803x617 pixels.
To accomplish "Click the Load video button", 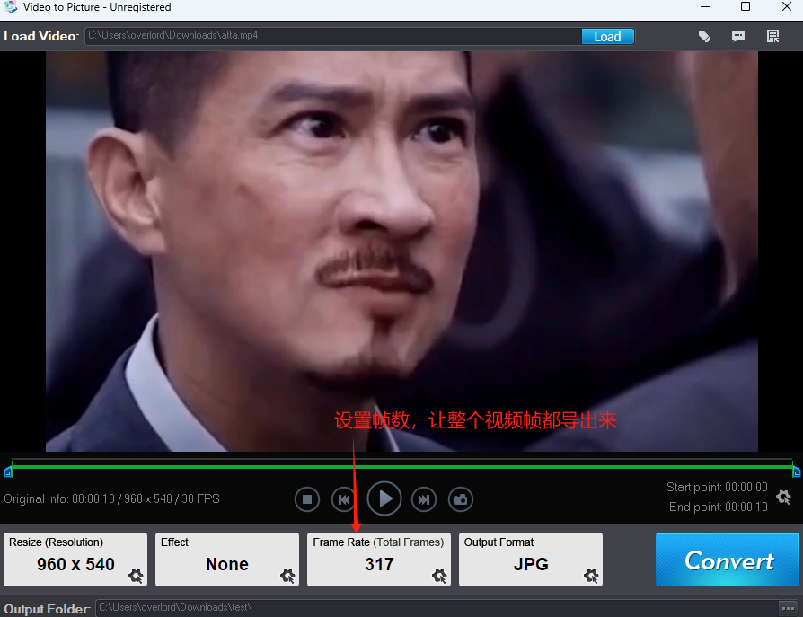I will click(607, 37).
